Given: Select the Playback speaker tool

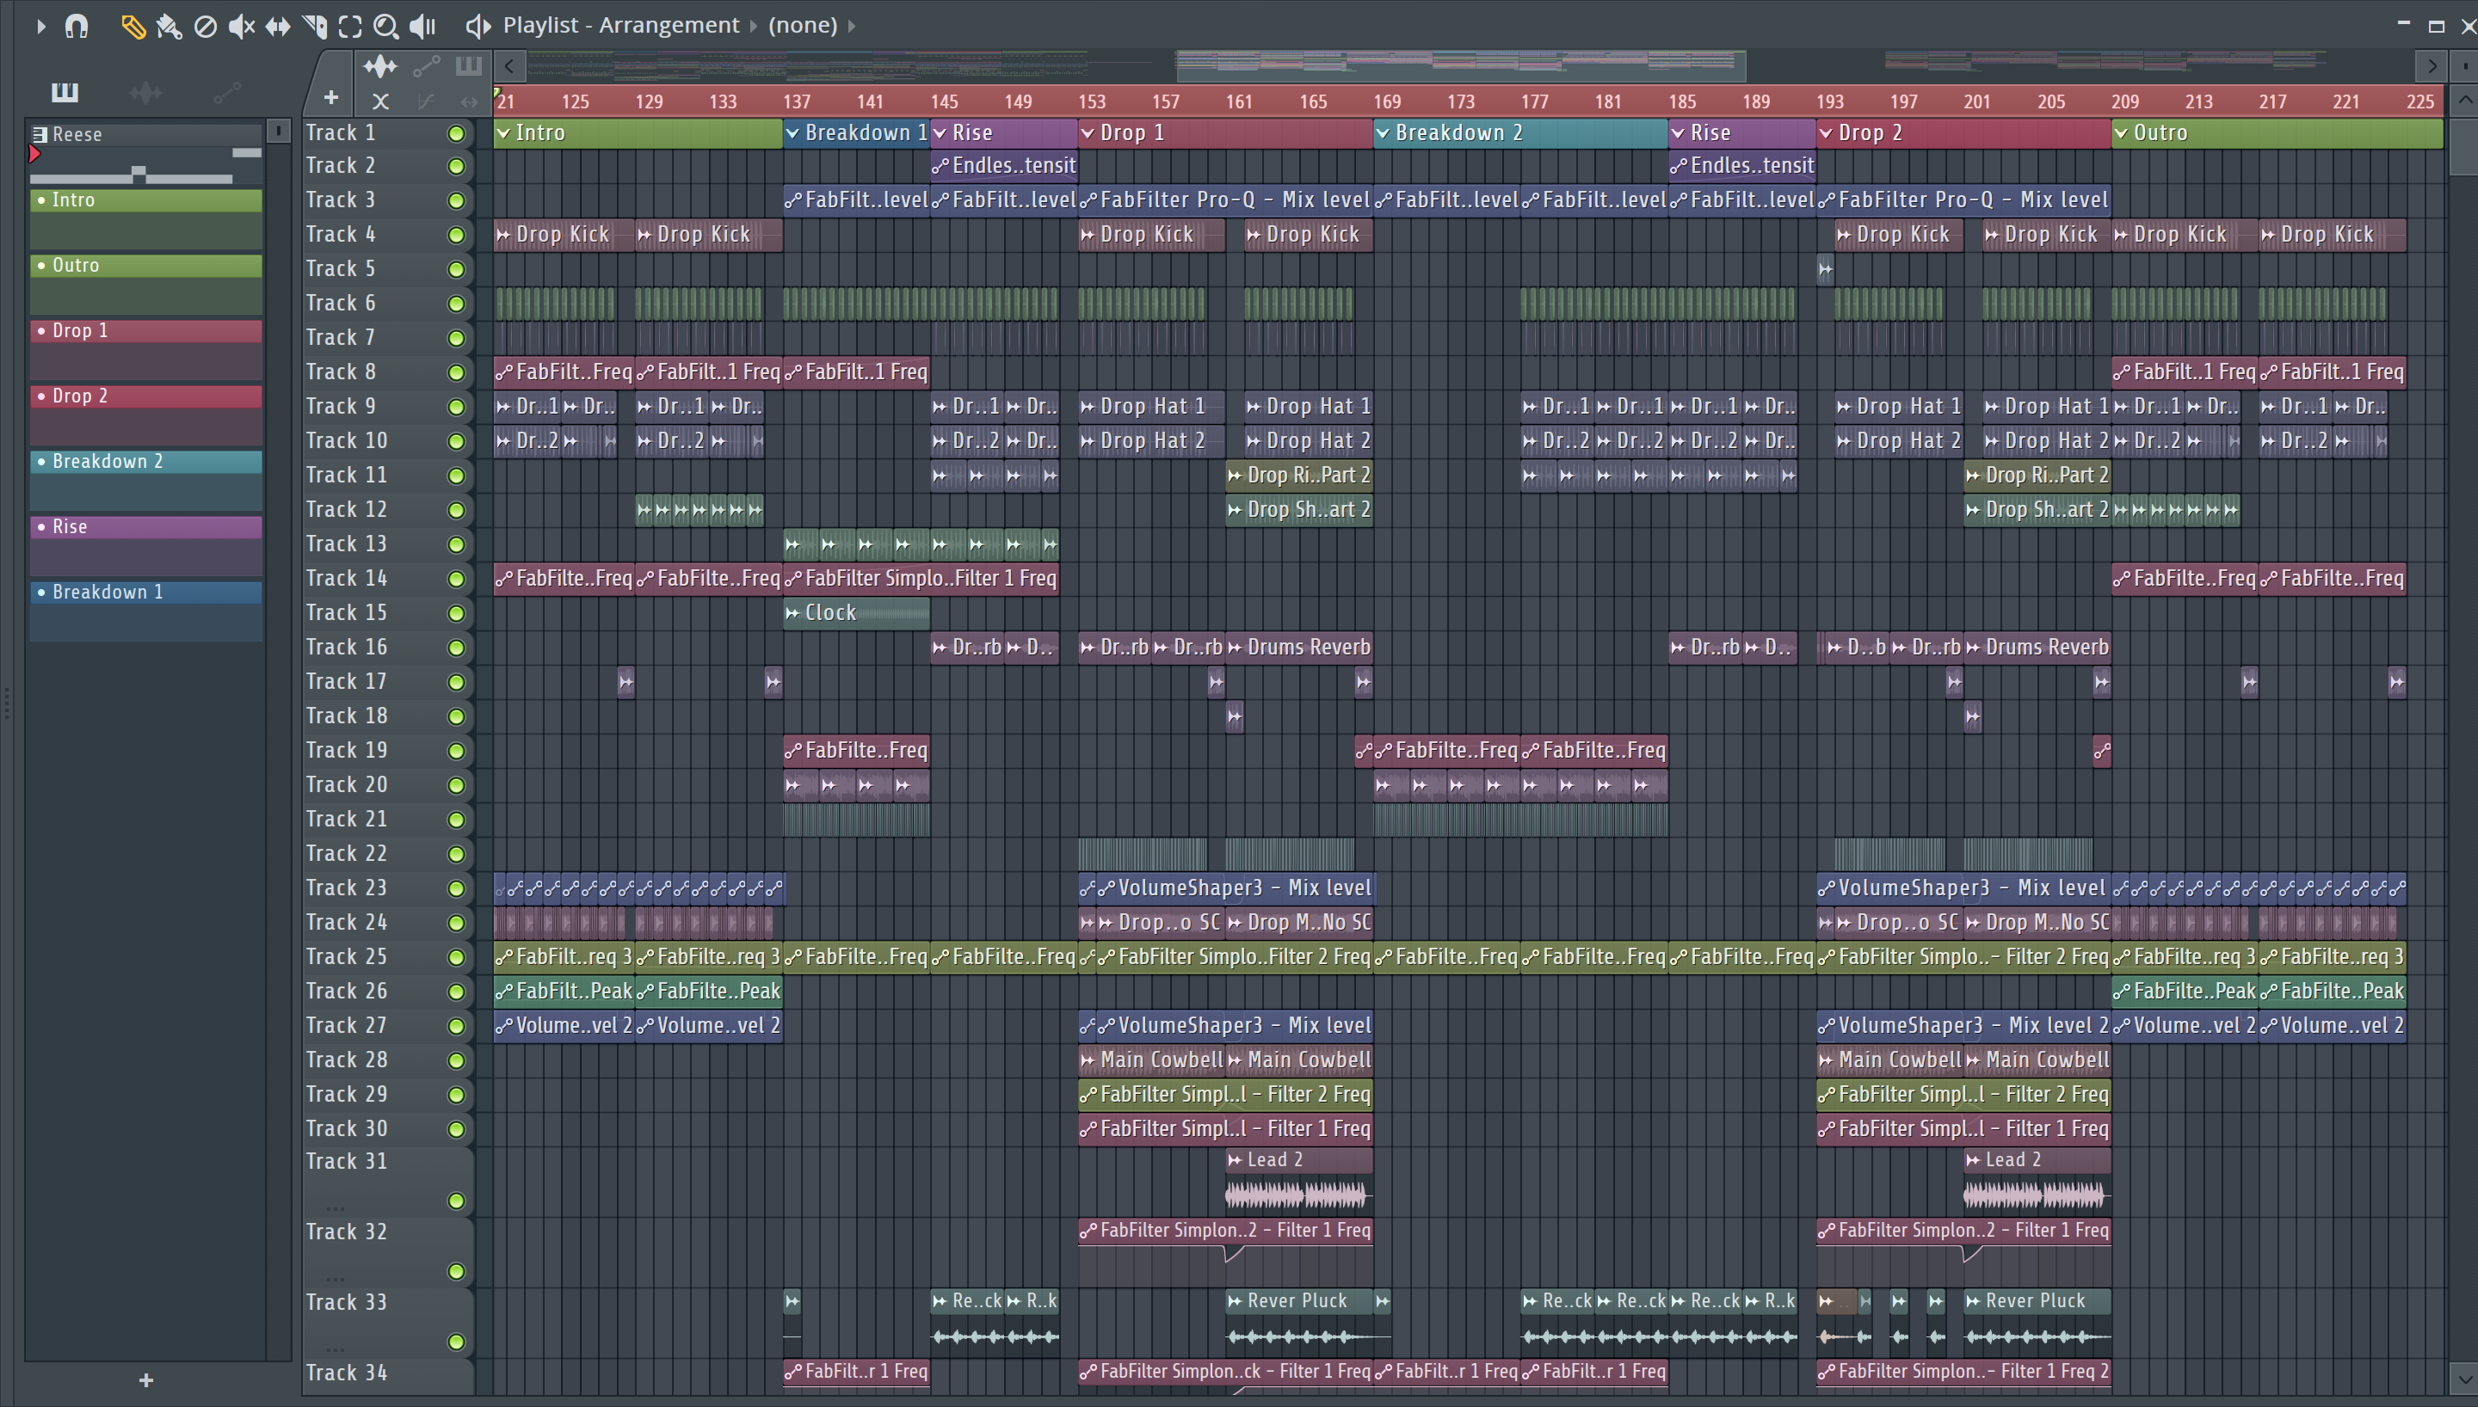Looking at the screenshot, I should click(422, 26).
